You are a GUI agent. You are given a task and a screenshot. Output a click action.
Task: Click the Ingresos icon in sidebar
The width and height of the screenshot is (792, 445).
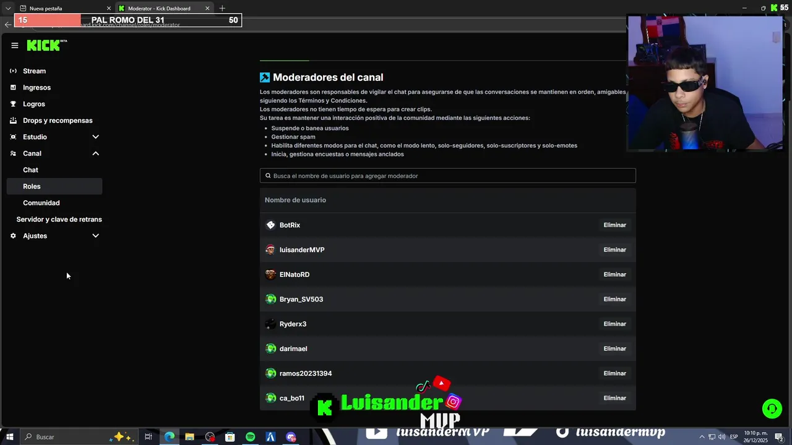point(13,88)
